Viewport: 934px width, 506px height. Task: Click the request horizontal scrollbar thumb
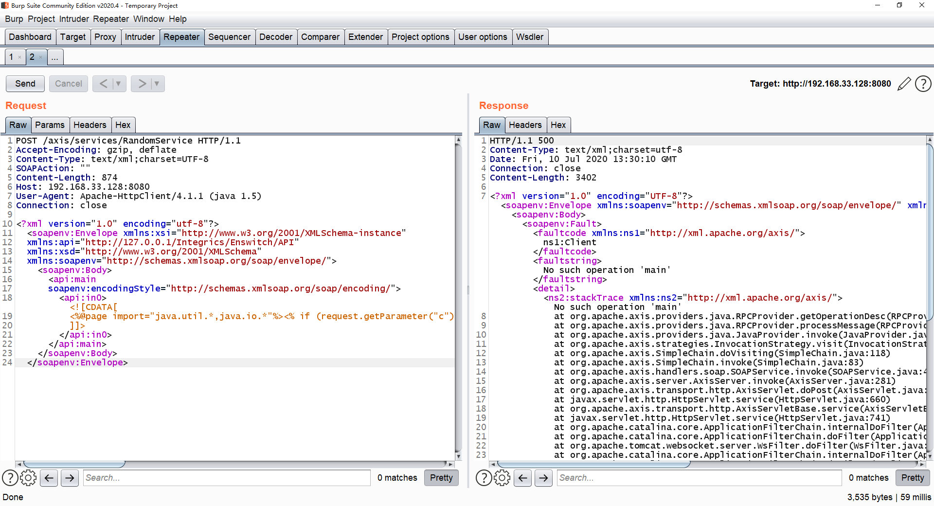[x=74, y=464]
